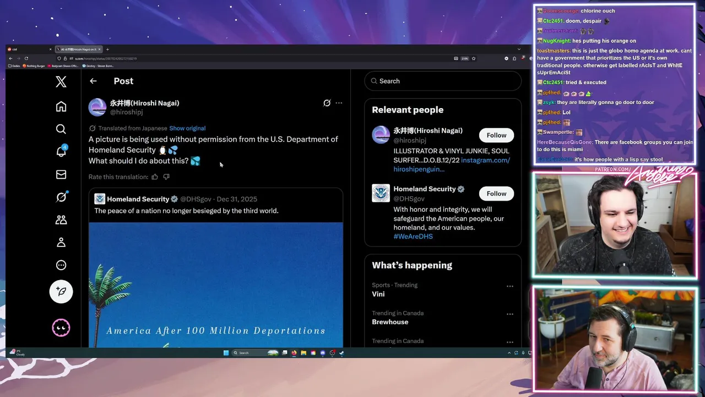Viewport: 705px width, 397px height.
Task: Open Notifications bell in sidebar
Action: pyautogui.click(x=61, y=152)
